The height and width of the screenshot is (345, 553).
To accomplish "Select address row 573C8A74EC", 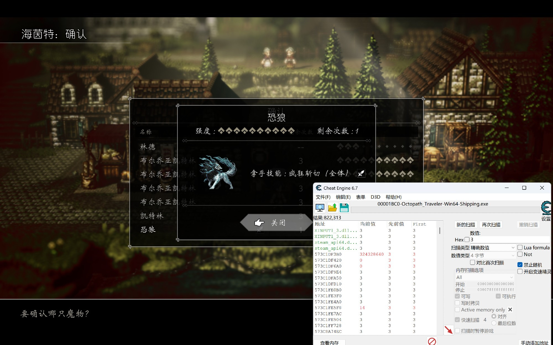I will point(375,331).
